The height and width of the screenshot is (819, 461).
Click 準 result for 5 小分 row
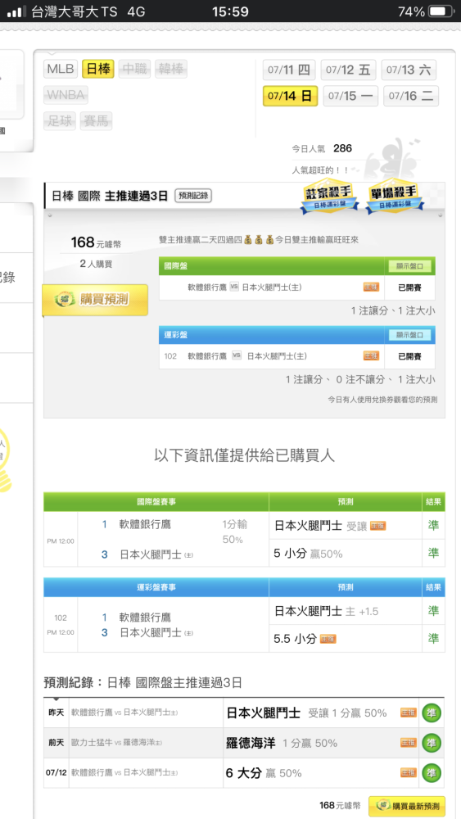[433, 553]
